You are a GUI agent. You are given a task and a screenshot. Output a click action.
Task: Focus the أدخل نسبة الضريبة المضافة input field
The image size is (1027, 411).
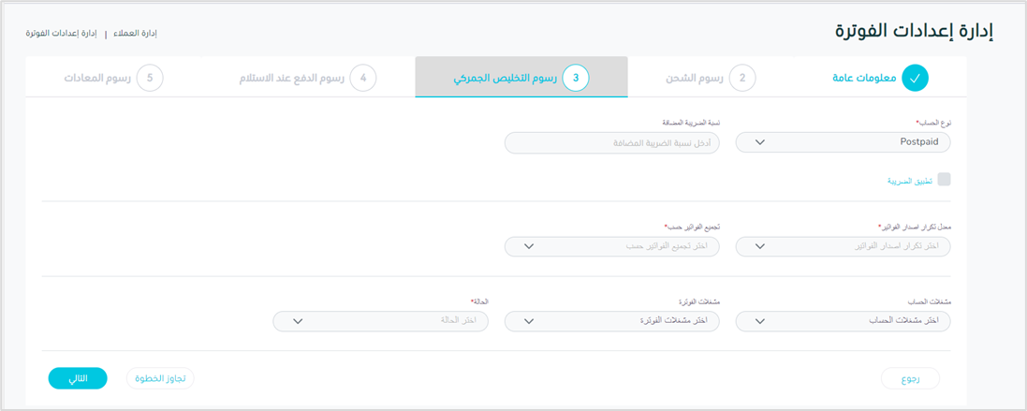click(x=611, y=142)
